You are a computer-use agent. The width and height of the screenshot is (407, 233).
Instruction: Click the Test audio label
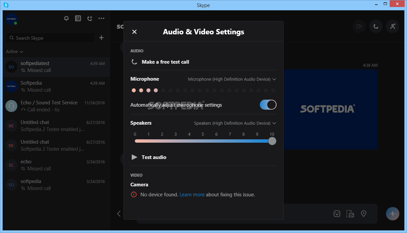click(154, 157)
